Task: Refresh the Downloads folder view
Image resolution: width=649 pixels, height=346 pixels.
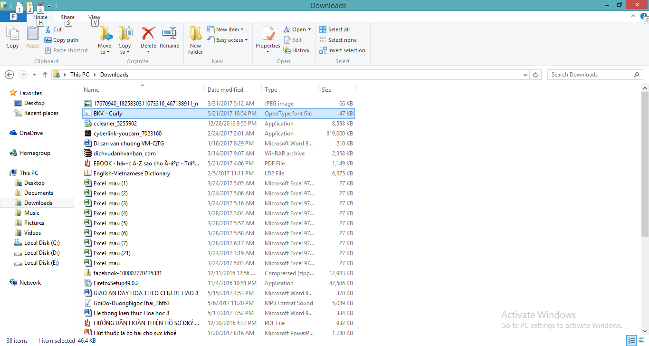Action: click(x=536, y=75)
